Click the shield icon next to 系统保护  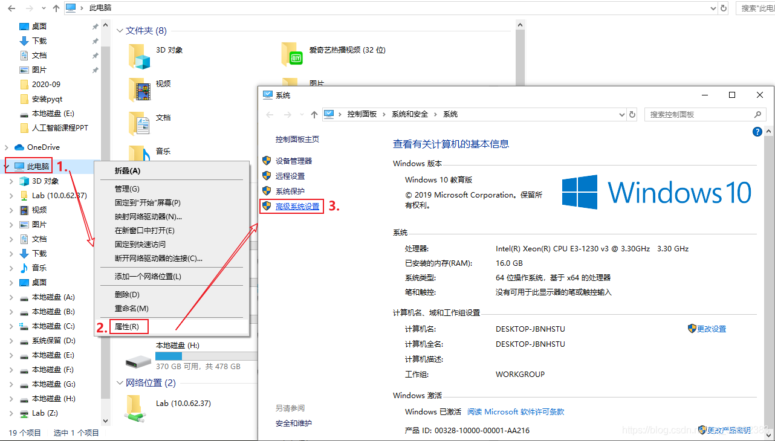(x=267, y=191)
